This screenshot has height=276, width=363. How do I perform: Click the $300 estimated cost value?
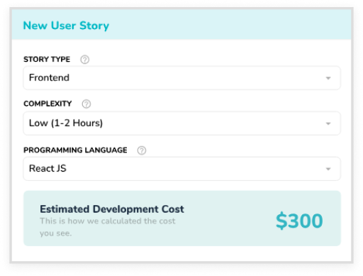click(299, 221)
